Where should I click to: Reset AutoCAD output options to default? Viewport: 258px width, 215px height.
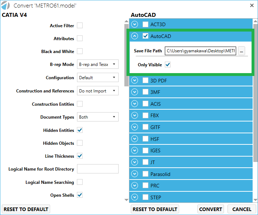155,209
